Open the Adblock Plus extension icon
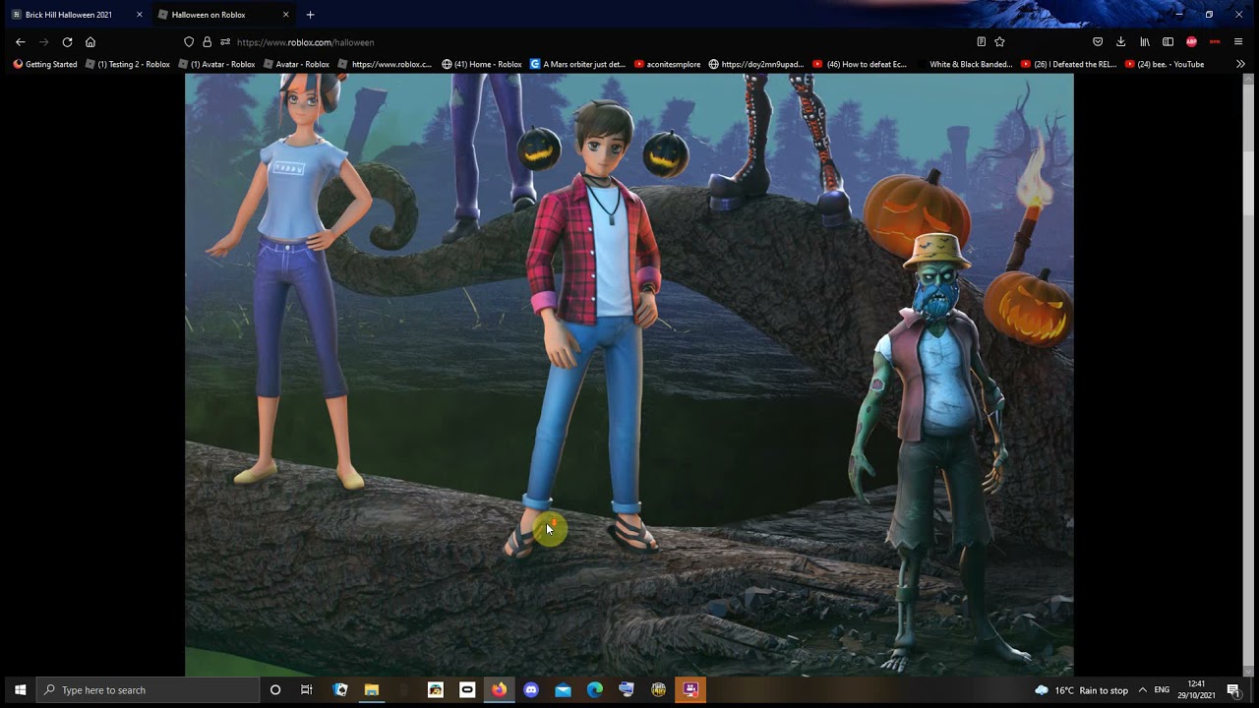 [1191, 42]
